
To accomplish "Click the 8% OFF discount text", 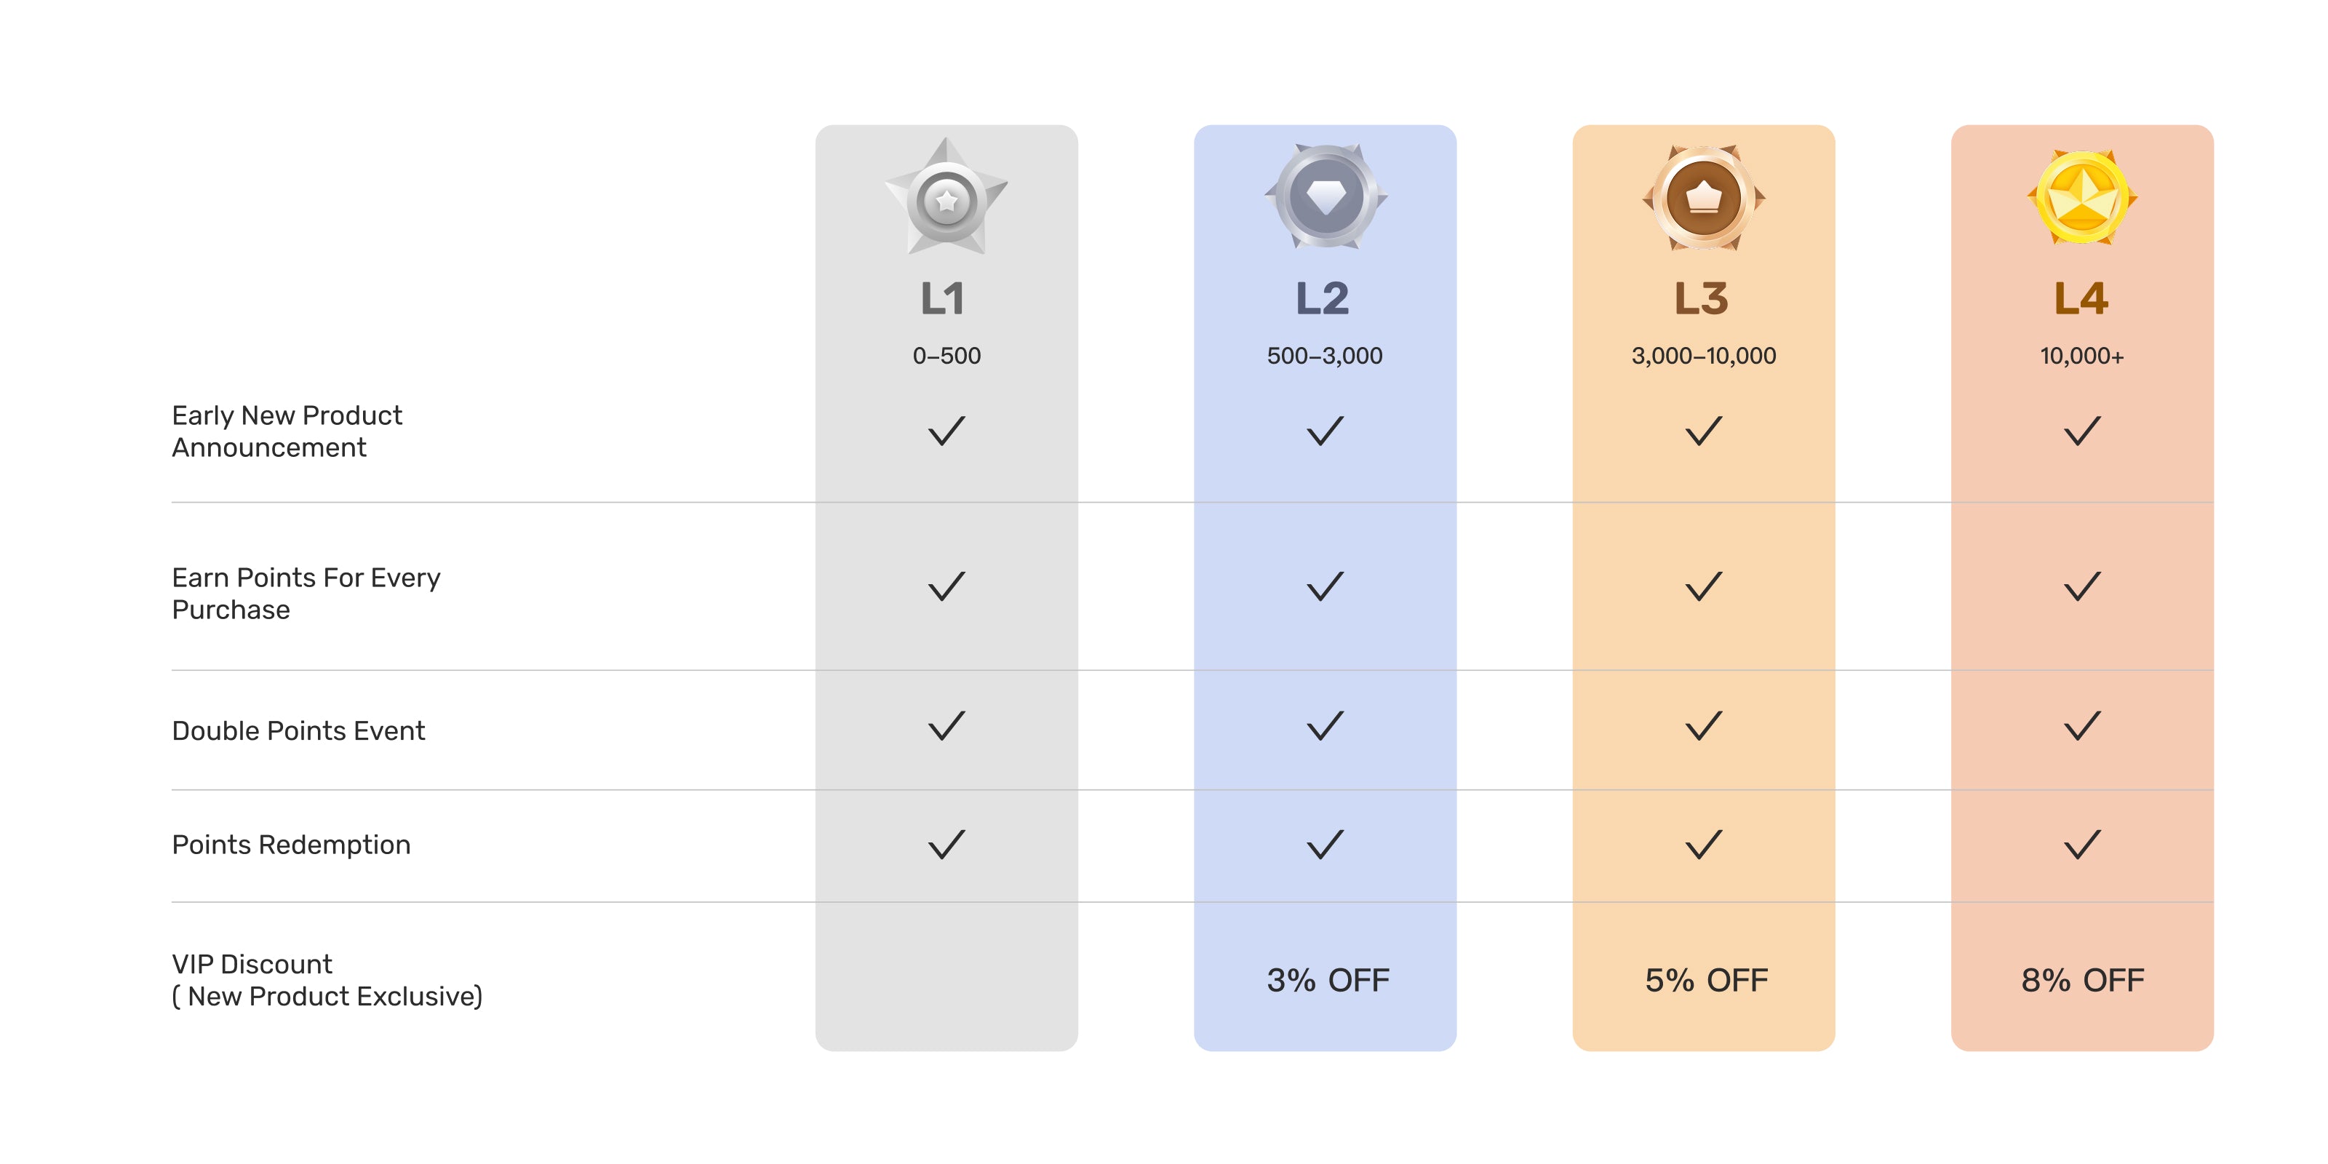I will pos(2082,980).
